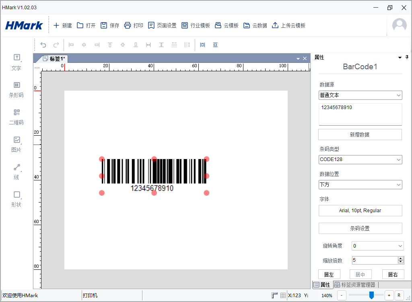Click 保存 to save the label

coord(110,25)
